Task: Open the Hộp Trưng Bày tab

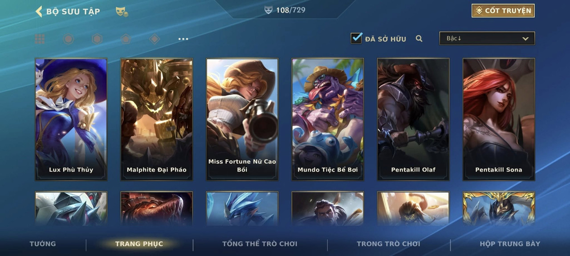Action: point(510,244)
